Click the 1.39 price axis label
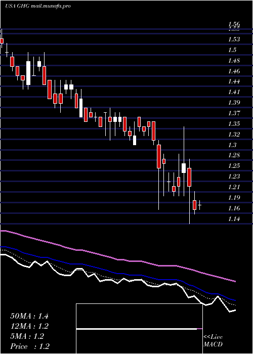Viewport: 253px width, 354px height. (234, 103)
